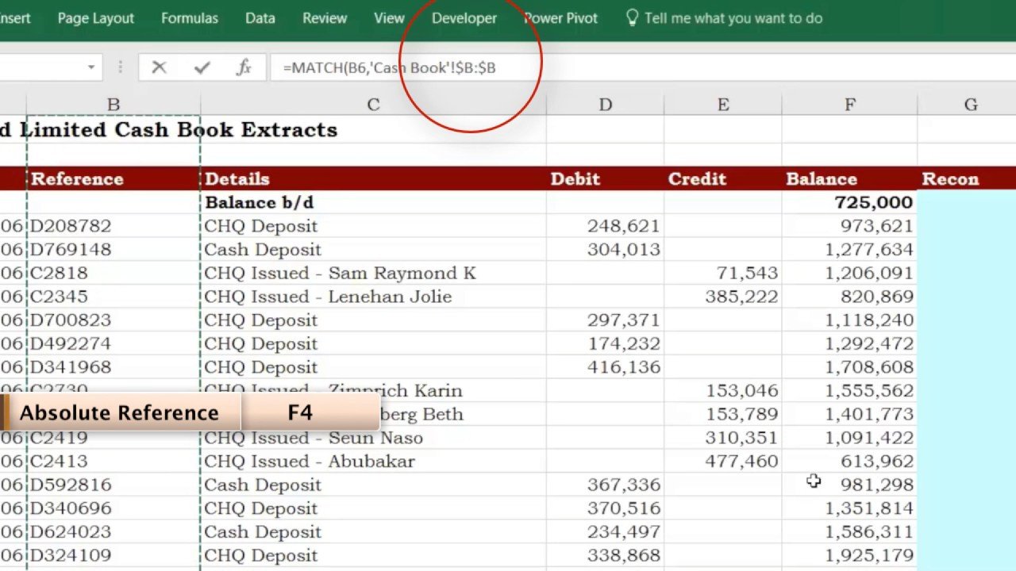Click the Tell me lightbulb icon
Image resolution: width=1016 pixels, height=571 pixels.
click(x=632, y=17)
